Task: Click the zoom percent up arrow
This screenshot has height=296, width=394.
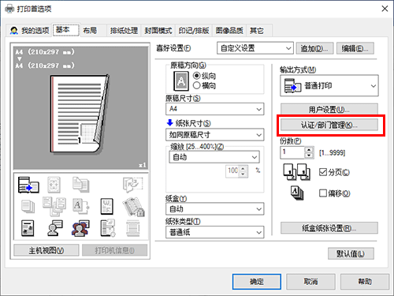Action: [243, 168]
